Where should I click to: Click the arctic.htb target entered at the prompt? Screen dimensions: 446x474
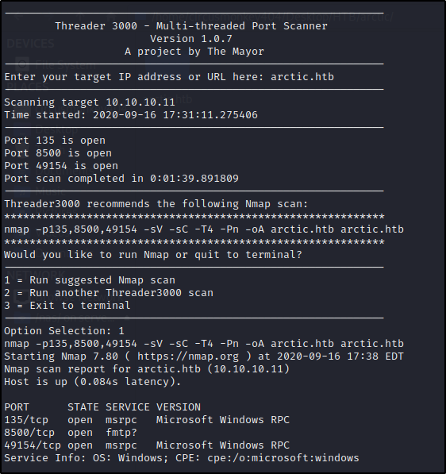pos(302,77)
